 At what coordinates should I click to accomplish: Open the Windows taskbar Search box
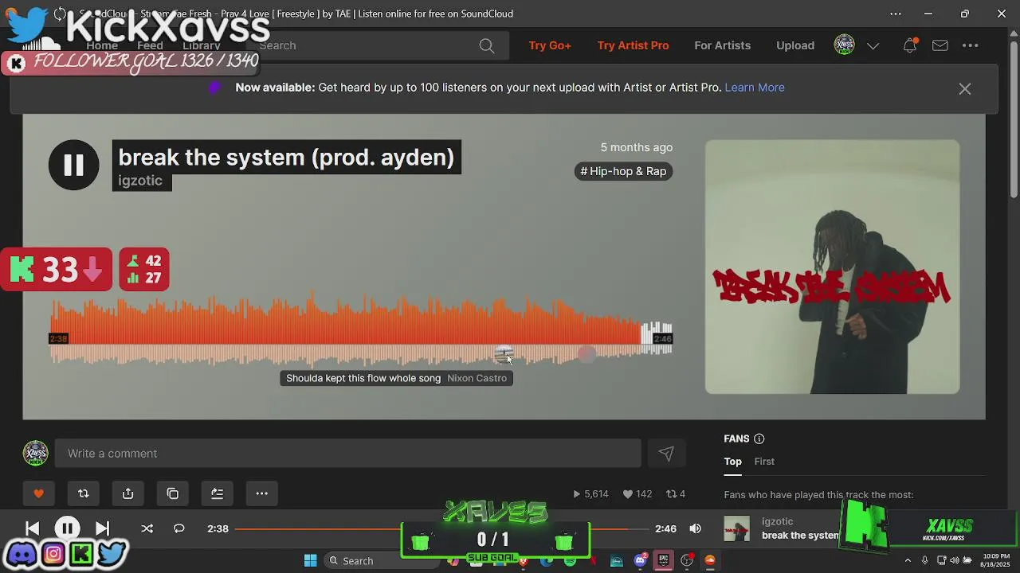point(381,561)
